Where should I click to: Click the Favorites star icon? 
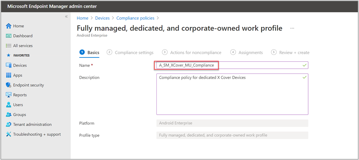pos(8,56)
